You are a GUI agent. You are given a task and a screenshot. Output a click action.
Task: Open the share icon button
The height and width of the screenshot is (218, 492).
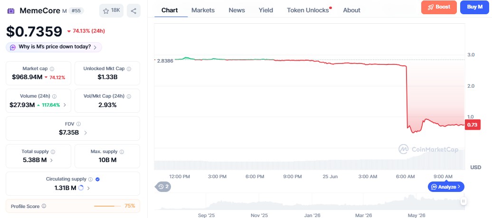[133, 10]
